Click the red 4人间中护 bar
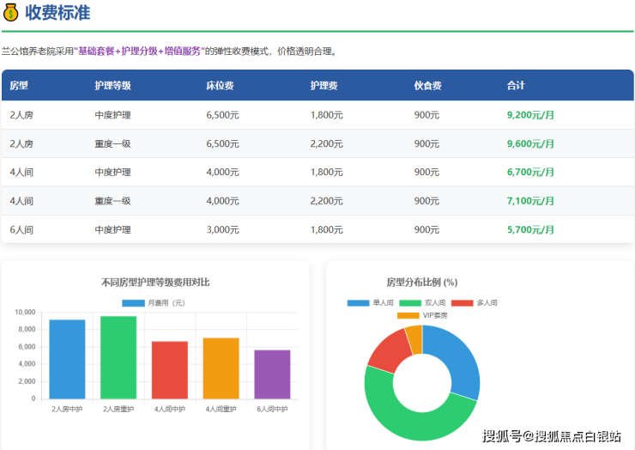Screen dimensions: 635x450 170,370
